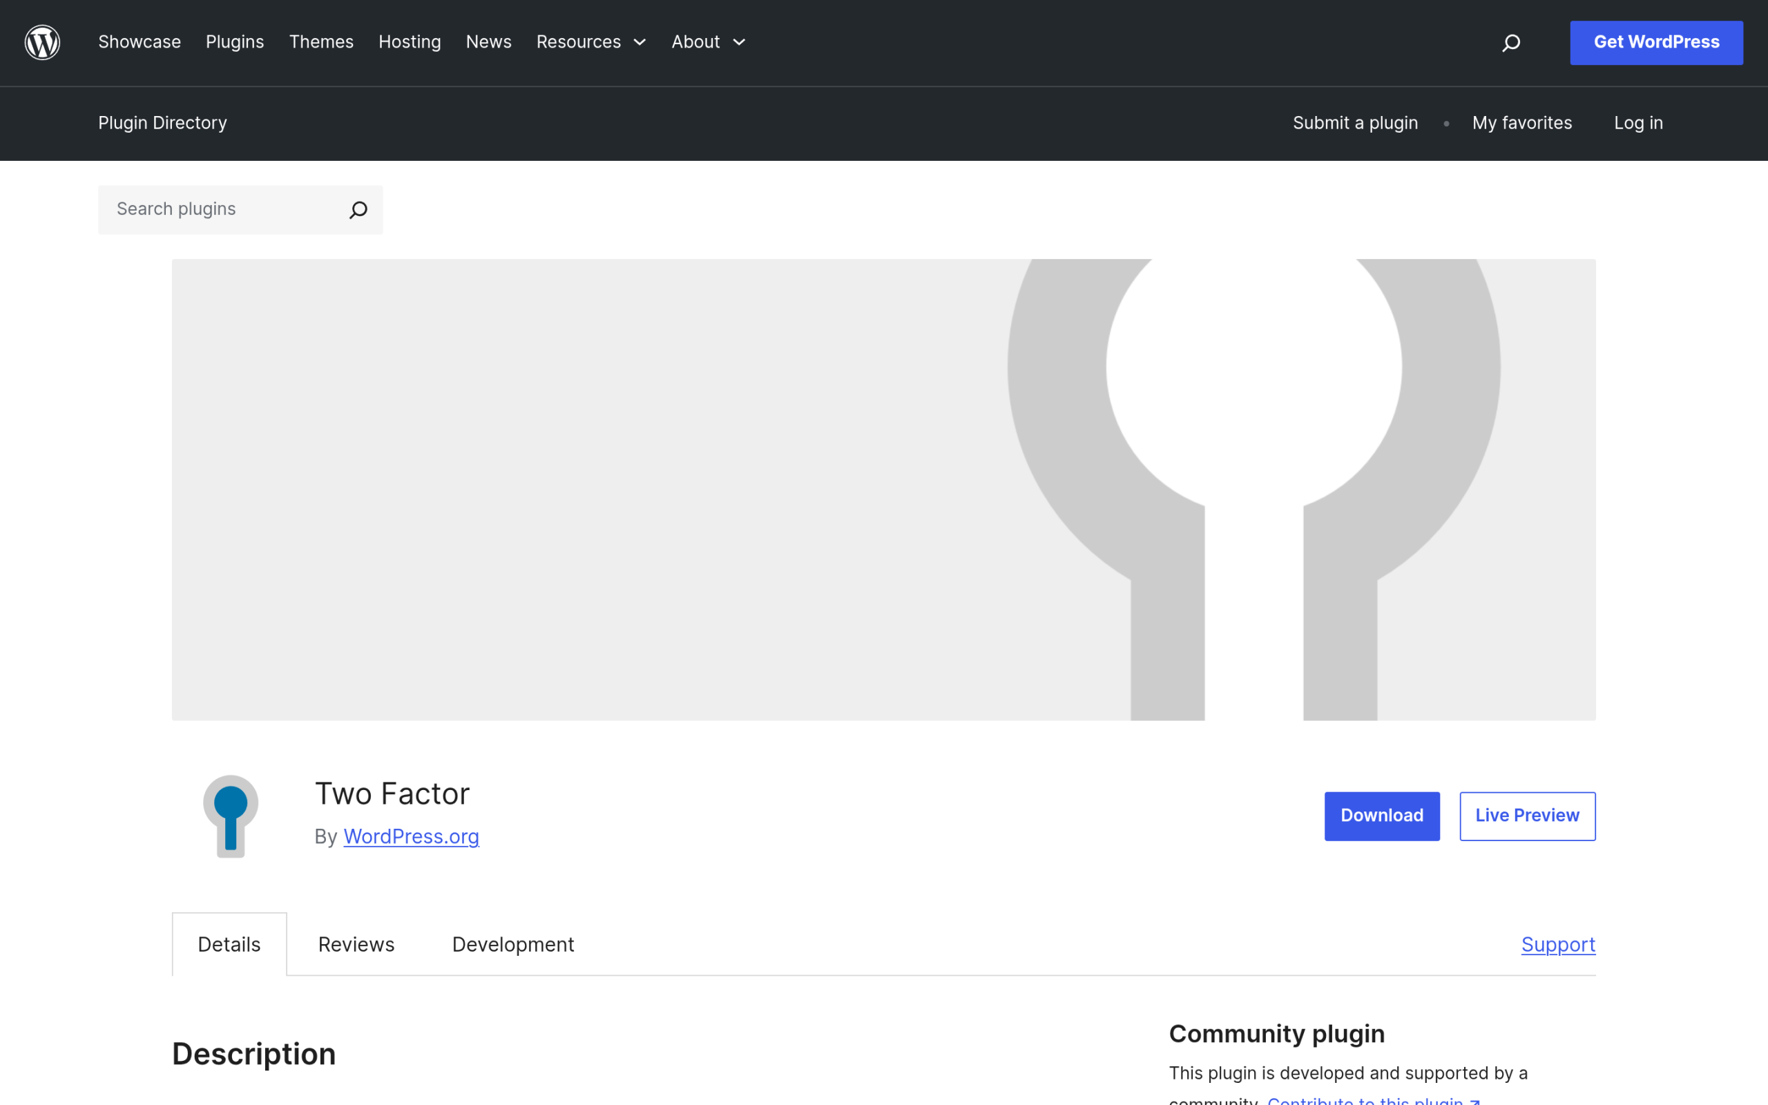
Task: Click the Two Factor plugin title
Action: (x=392, y=794)
